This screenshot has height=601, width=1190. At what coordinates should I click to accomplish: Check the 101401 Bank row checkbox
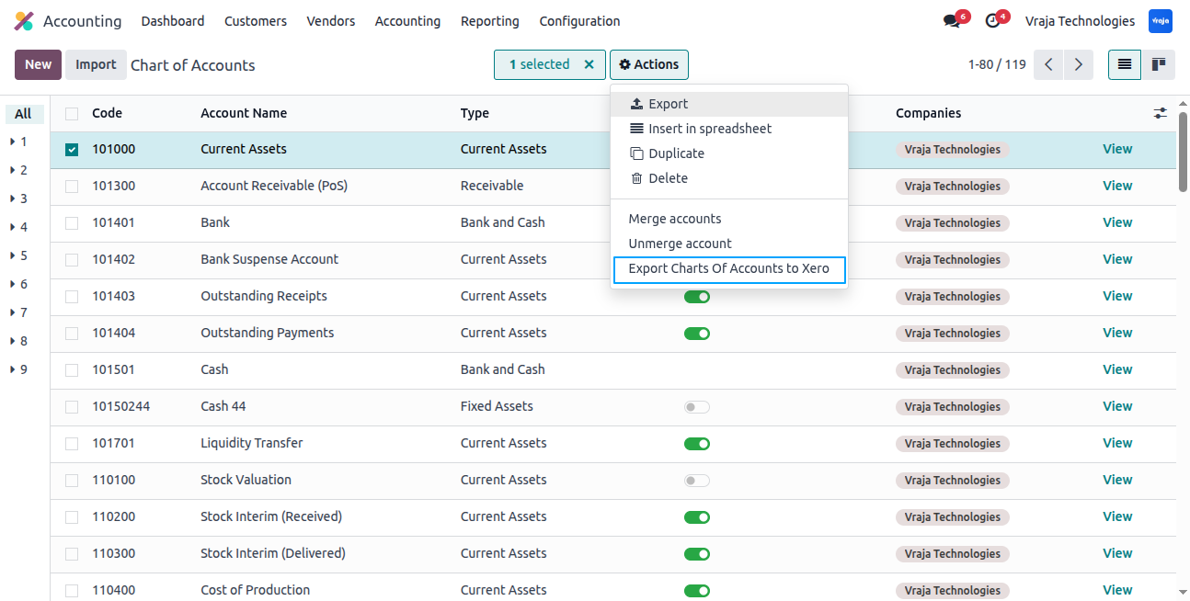pos(72,222)
